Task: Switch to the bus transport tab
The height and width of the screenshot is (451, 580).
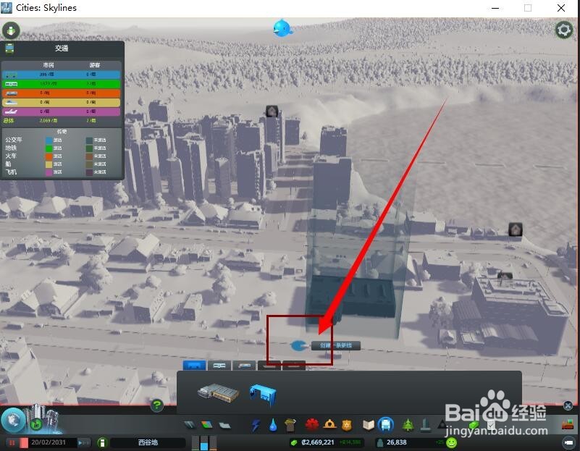Action: pos(195,366)
